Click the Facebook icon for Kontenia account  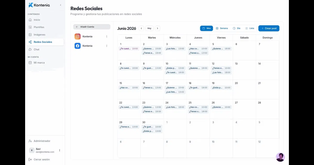pos(77,46)
